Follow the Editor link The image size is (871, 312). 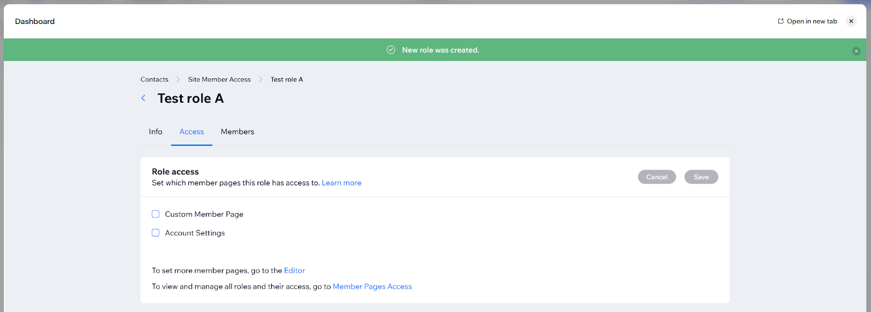295,271
